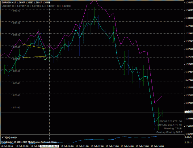193x148 pixels.
Task: Click the overlay price label 1.06940
Action: (16, 83)
